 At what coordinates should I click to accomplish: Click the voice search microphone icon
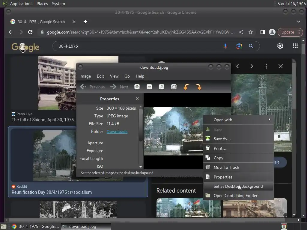[x=225, y=46]
